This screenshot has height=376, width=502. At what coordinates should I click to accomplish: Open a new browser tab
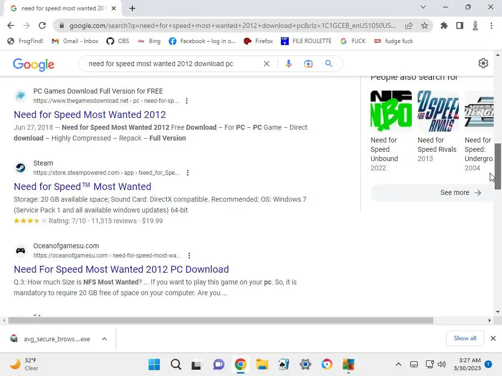pos(132,9)
